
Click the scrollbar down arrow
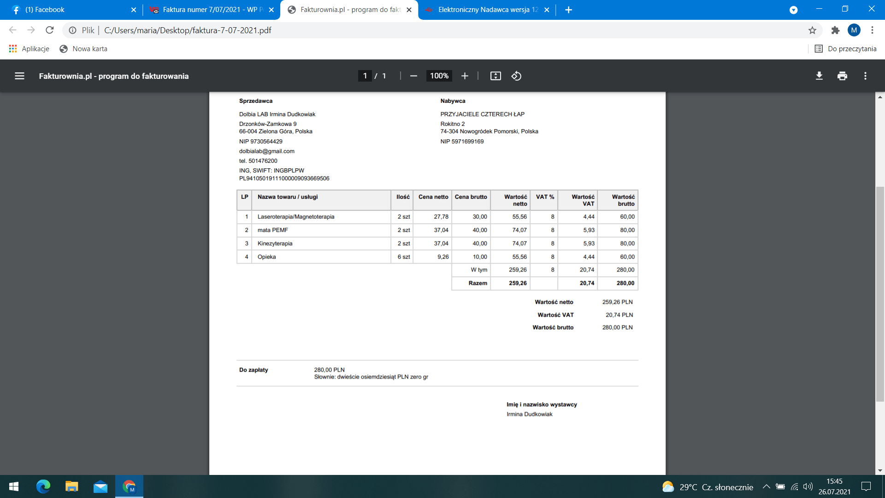click(880, 471)
